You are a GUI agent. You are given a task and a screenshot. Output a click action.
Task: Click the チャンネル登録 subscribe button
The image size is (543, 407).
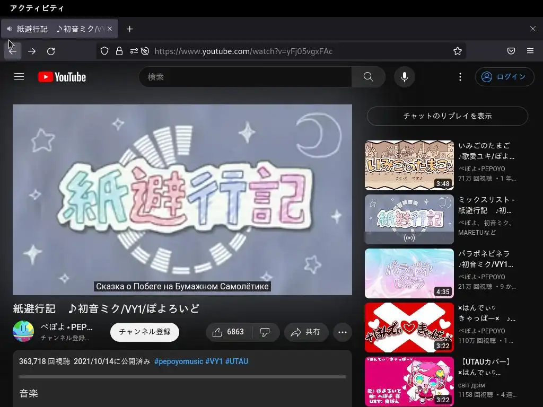coord(145,332)
